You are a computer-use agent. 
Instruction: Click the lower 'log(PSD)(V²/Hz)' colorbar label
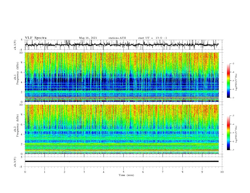coord(236,134)
